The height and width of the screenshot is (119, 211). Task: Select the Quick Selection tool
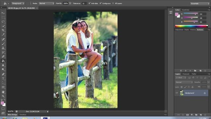pyautogui.click(x=3, y=26)
